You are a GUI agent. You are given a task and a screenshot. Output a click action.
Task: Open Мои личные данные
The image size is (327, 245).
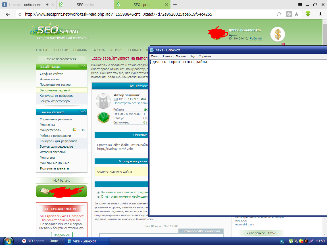point(55,163)
